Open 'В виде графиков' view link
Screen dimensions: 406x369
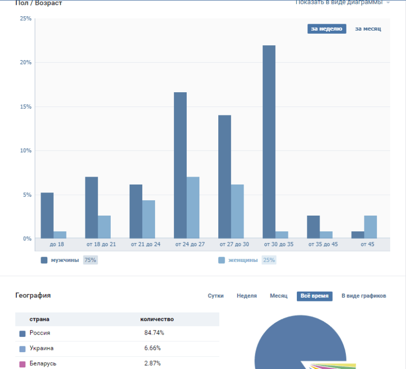pos(364,296)
